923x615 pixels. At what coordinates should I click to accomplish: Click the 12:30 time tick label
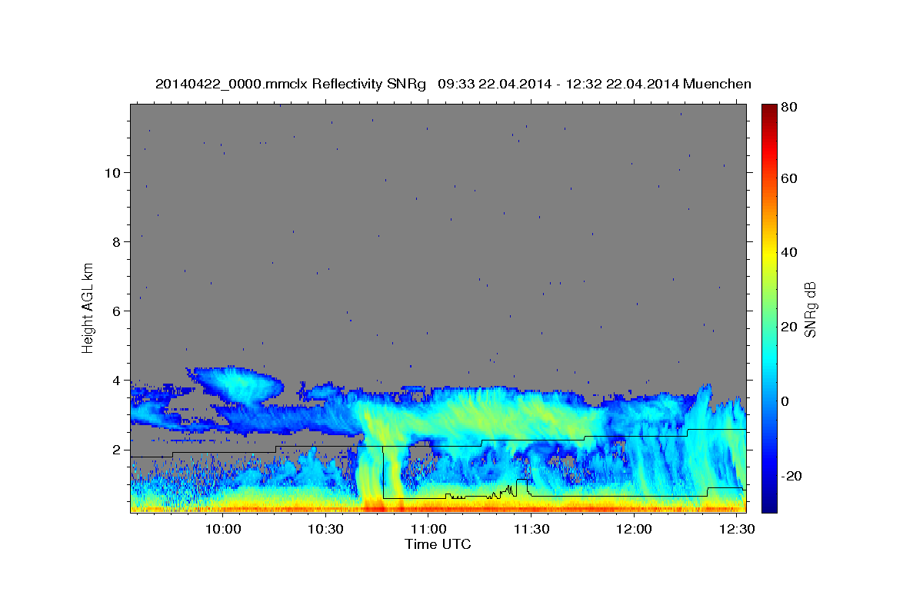pyautogui.click(x=735, y=530)
